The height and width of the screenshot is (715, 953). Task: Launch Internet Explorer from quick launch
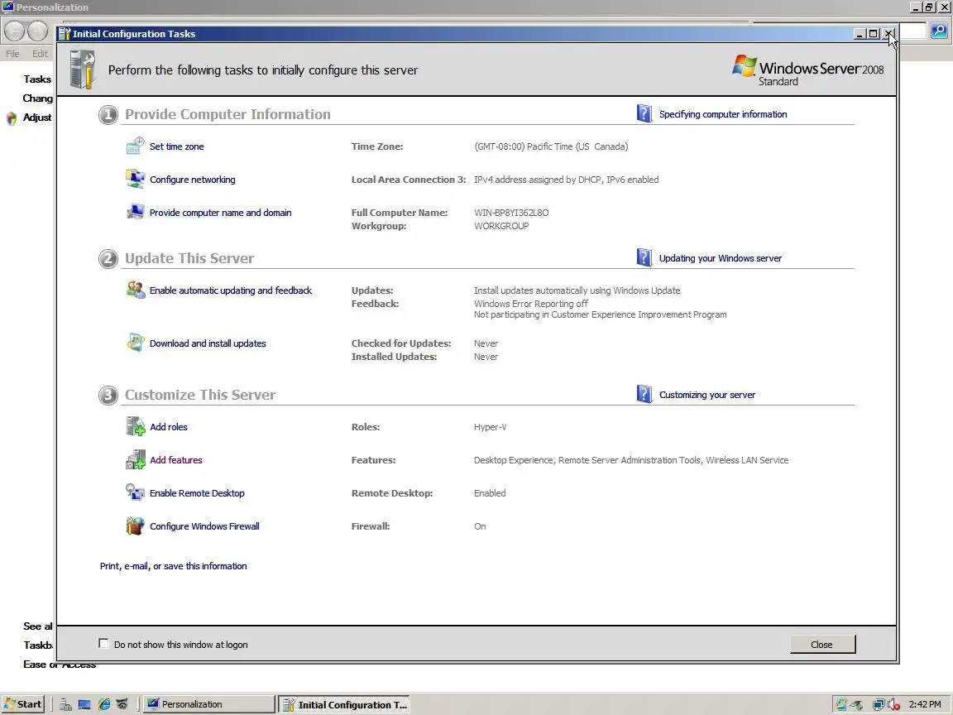click(104, 704)
